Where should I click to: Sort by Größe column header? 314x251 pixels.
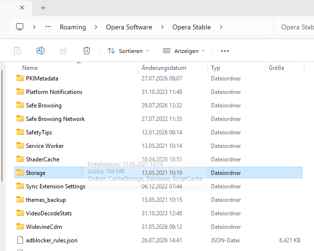[276, 68]
